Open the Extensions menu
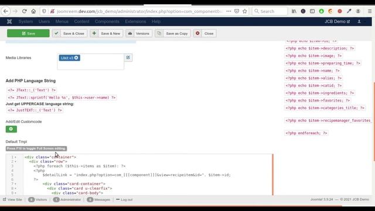 (135, 22)
